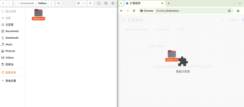Open the fatkun folder options menu

click(51, 3)
